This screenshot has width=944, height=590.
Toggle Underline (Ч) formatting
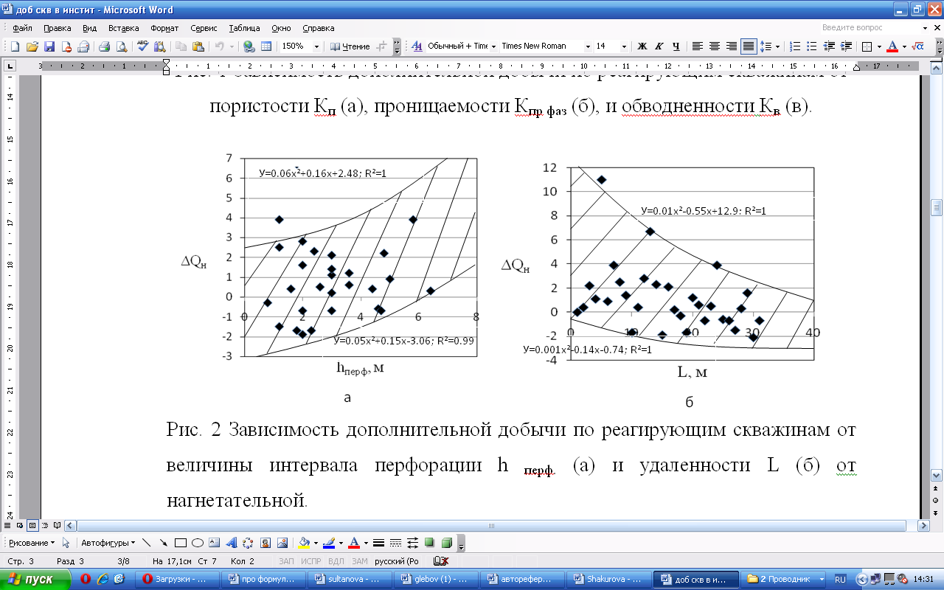tap(676, 46)
